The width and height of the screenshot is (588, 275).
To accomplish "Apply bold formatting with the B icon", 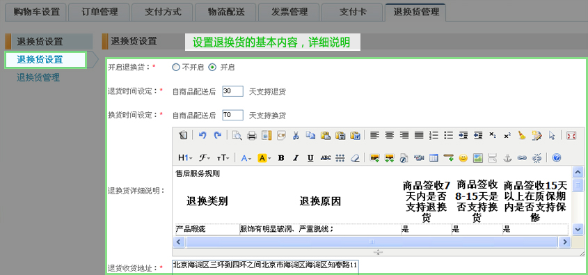I will click(x=281, y=158).
